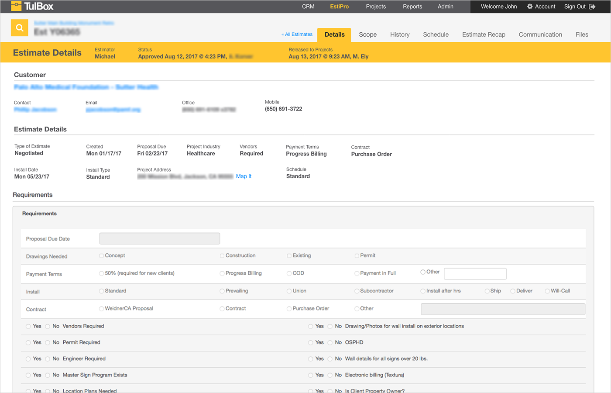The width and height of the screenshot is (611, 393).
Task: Select WeidnerCA Proposal contract option
Action: 101,309
